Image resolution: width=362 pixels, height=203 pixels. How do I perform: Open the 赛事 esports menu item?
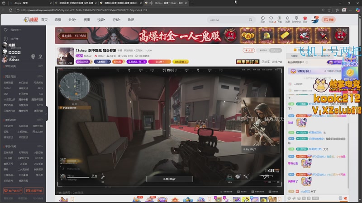(87, 20)
